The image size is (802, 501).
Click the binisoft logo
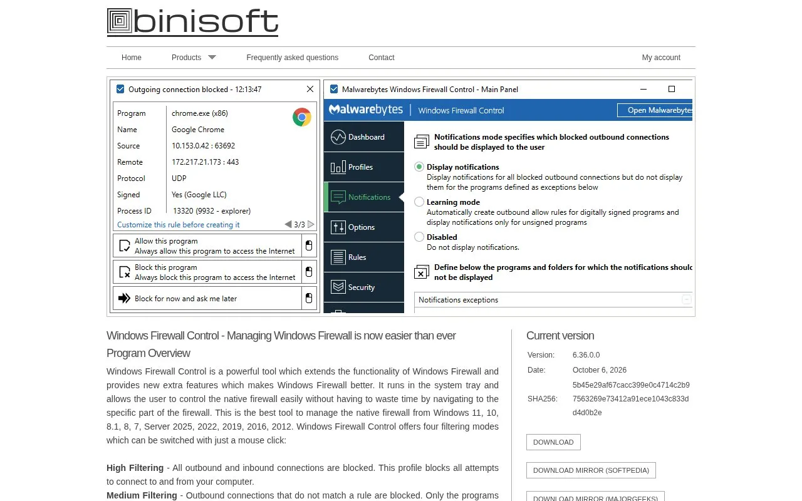pos(192,21)
